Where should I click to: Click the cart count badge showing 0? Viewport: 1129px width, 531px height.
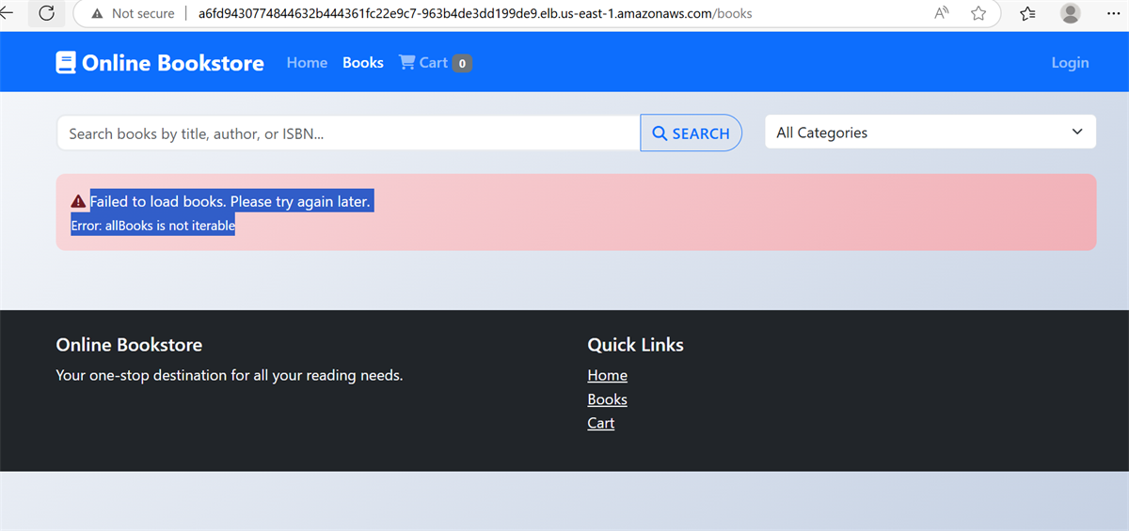click(x=461, y=63)
